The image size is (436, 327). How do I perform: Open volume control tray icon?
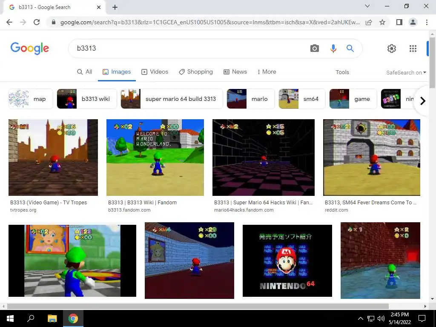[x=381, y=318]
